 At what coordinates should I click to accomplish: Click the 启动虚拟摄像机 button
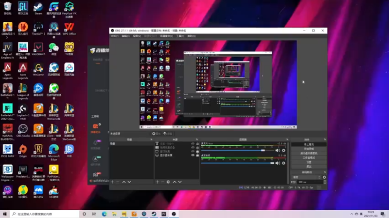point(309,153)
